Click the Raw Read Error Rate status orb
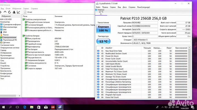 click(99, 51)
